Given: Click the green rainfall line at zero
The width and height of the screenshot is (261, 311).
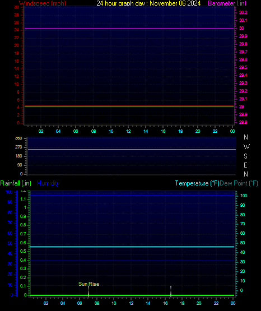Looking at the screenshot, I should [132, 295].
